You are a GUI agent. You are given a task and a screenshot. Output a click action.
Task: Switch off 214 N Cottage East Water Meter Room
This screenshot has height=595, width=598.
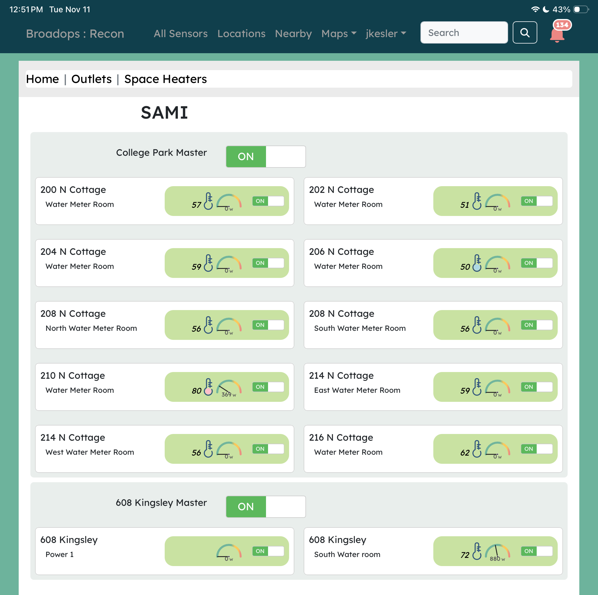coord(536,387)
